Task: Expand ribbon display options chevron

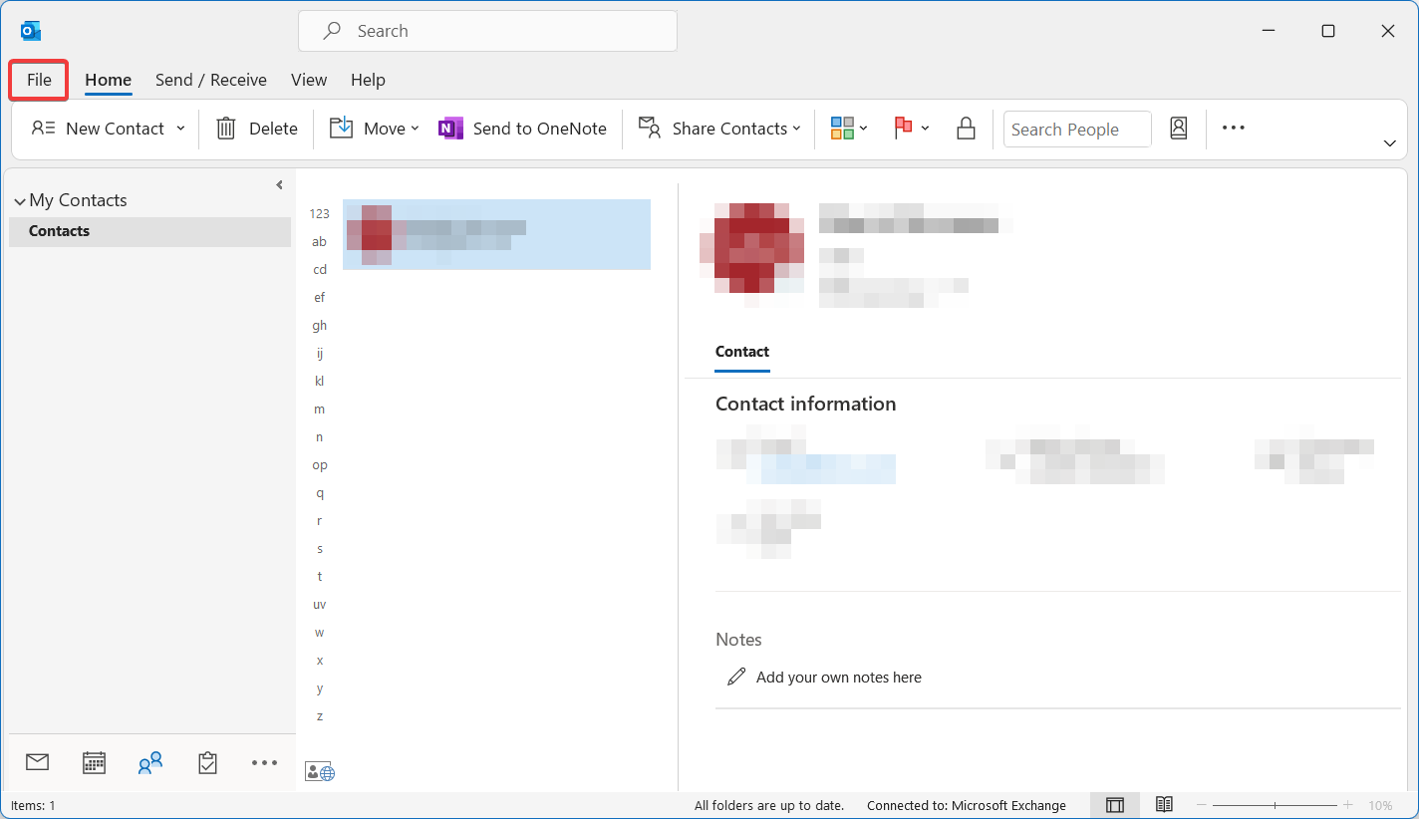Action: 1390,143
